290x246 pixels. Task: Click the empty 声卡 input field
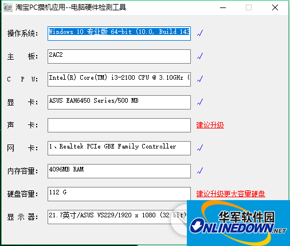point(119,125)
